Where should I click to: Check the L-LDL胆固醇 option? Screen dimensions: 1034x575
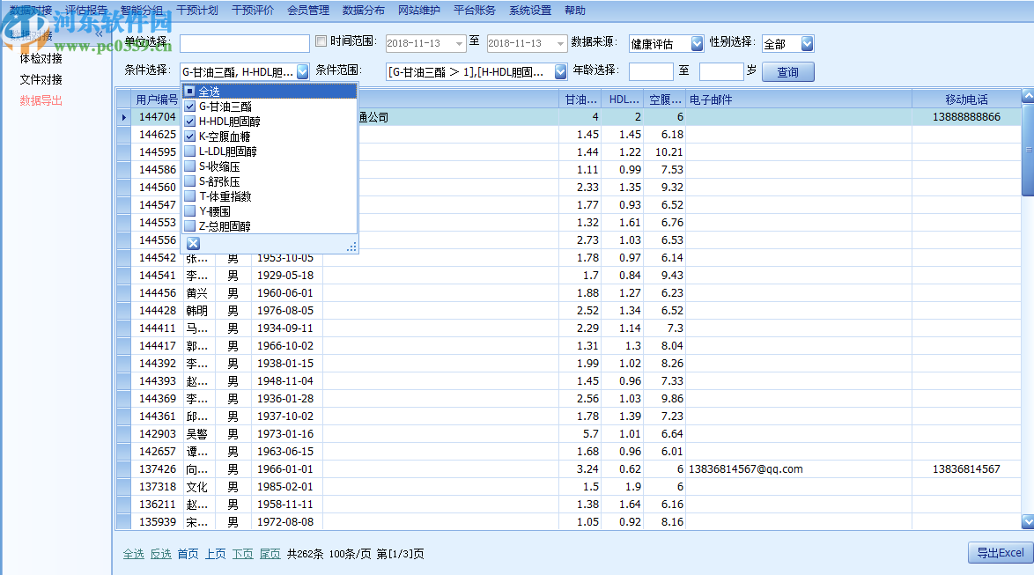pos(189,151)
